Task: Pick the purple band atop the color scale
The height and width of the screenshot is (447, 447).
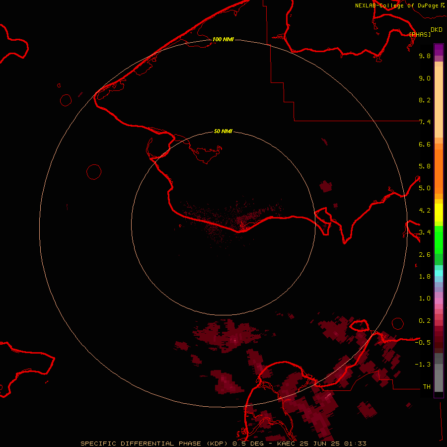Action: pyautogui.click(x=439, y=50)
